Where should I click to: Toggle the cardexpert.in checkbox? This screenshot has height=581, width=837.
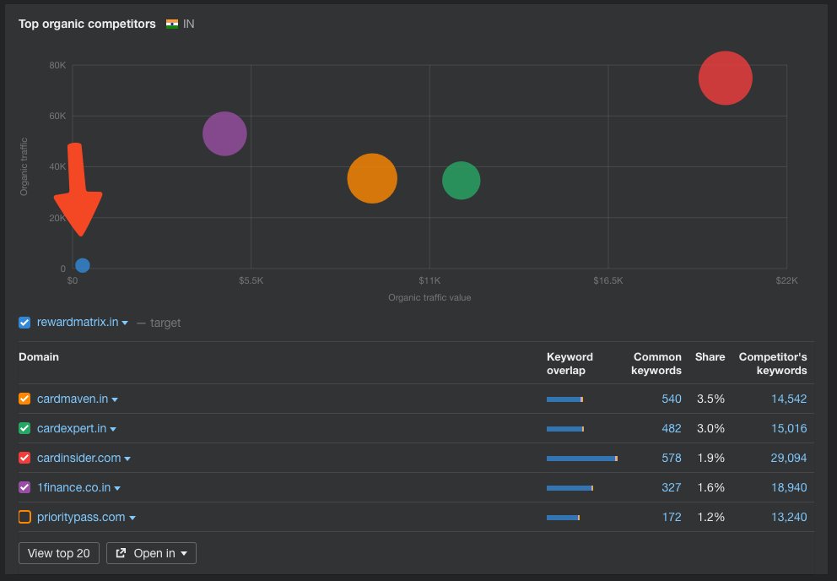[x=24, y=428]
